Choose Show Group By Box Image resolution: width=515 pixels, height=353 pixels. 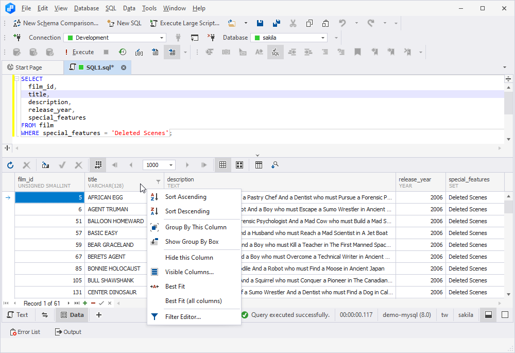(x=194, y=242)
